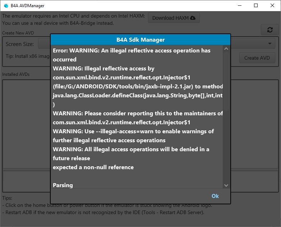Click the Create AVD button

257,58
